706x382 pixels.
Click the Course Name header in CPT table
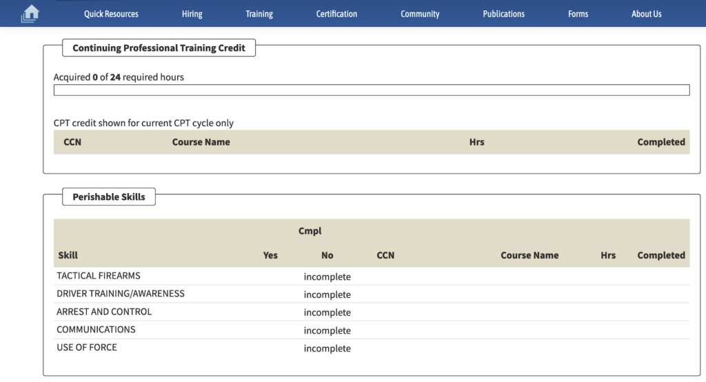(201, 142)
